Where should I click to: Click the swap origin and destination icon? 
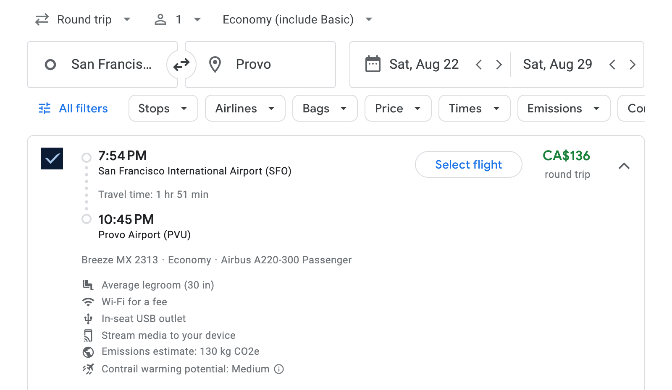[x=181, y=64]
